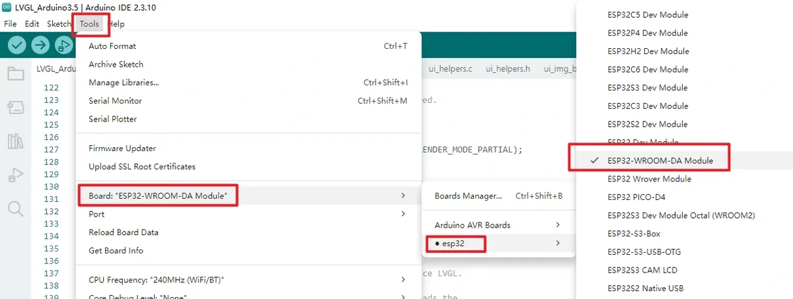Image resolution: width=793 pixels, height=299 pixels.
Task: Select ESP32H2 Dev Module board
Action: [685, 51]
